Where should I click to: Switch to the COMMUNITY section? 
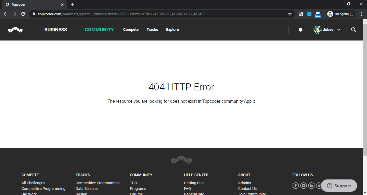pyautogui.click(x=99, y=30)
